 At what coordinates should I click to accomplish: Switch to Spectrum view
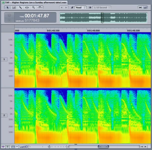click(145, 7)
